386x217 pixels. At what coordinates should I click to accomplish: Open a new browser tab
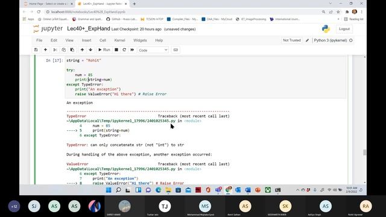pyautogui.click(x=134, y=4)
